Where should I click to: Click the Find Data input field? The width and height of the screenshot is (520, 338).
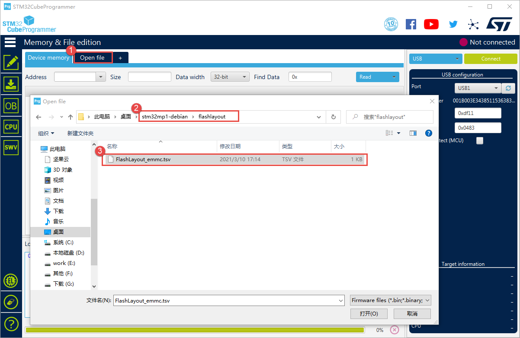310,77
